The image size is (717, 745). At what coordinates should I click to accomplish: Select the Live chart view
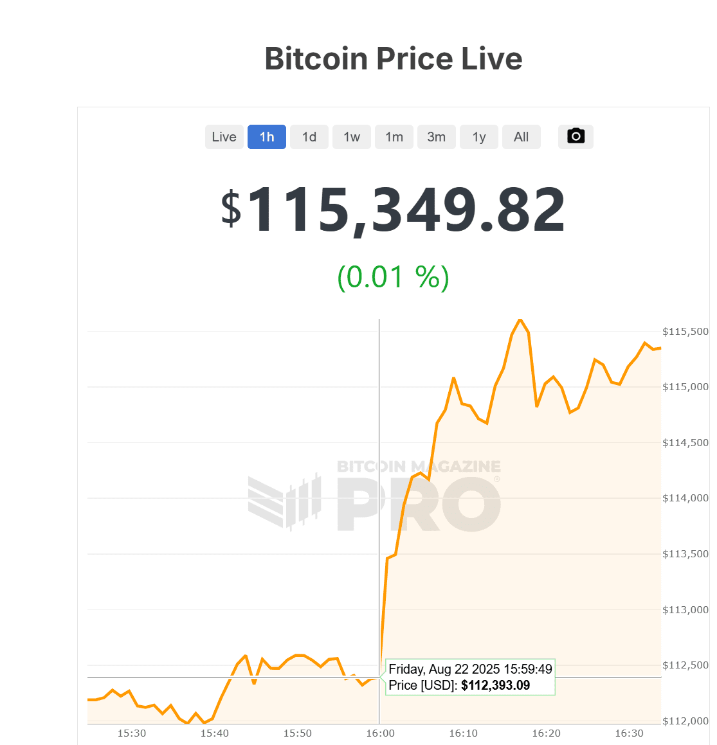[224, 136]
